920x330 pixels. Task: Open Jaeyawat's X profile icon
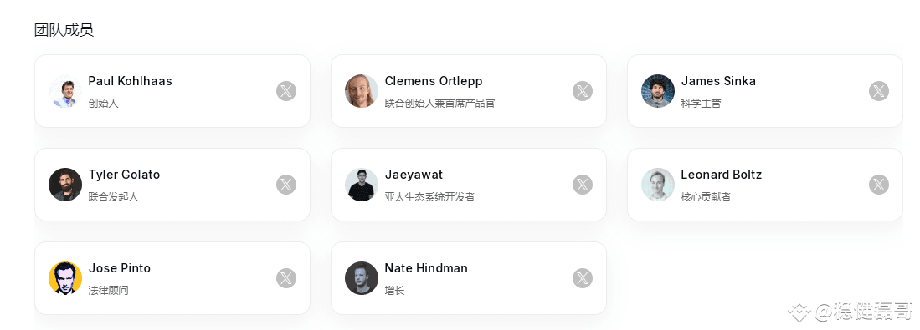pyautogui.click(x=583, y=185)
